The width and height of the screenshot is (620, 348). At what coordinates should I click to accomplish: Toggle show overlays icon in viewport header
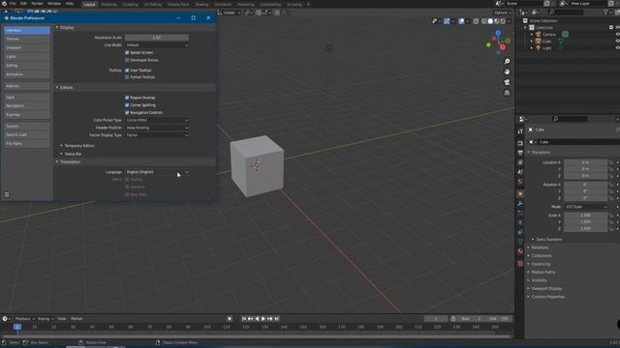(461, 21)
